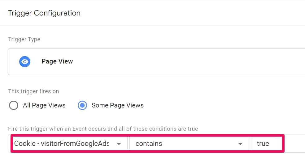Image resolution: width=305 pixels, height=162 pixels.
Task: Click the "All Page Views" option label
Action: [x=44, y=105]
